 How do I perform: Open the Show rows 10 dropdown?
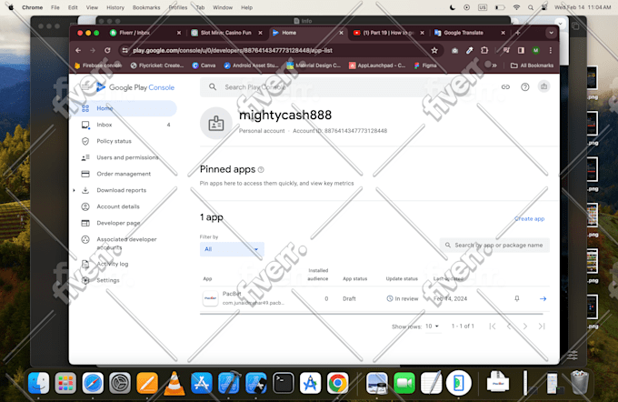pos(432,327)
